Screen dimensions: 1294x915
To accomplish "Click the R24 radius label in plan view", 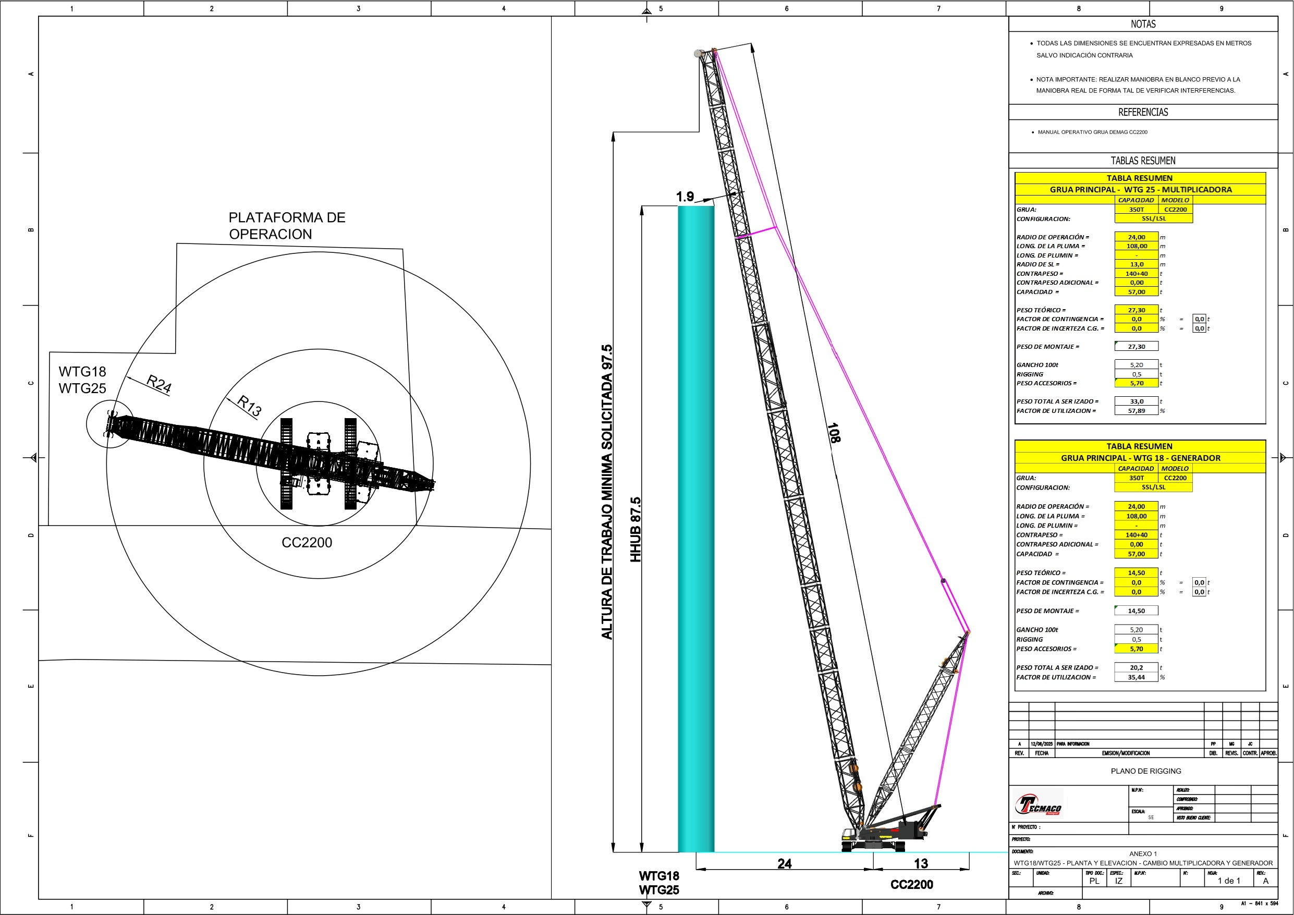I will 158,384.
